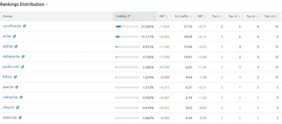The width and height of the screenshot is (282, 124).
Task: Select the Rankings Distribution heading
Action: point(22,4)
